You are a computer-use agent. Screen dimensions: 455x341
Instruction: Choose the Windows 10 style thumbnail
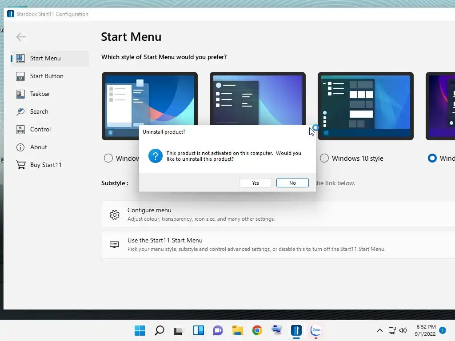(366, 106)
